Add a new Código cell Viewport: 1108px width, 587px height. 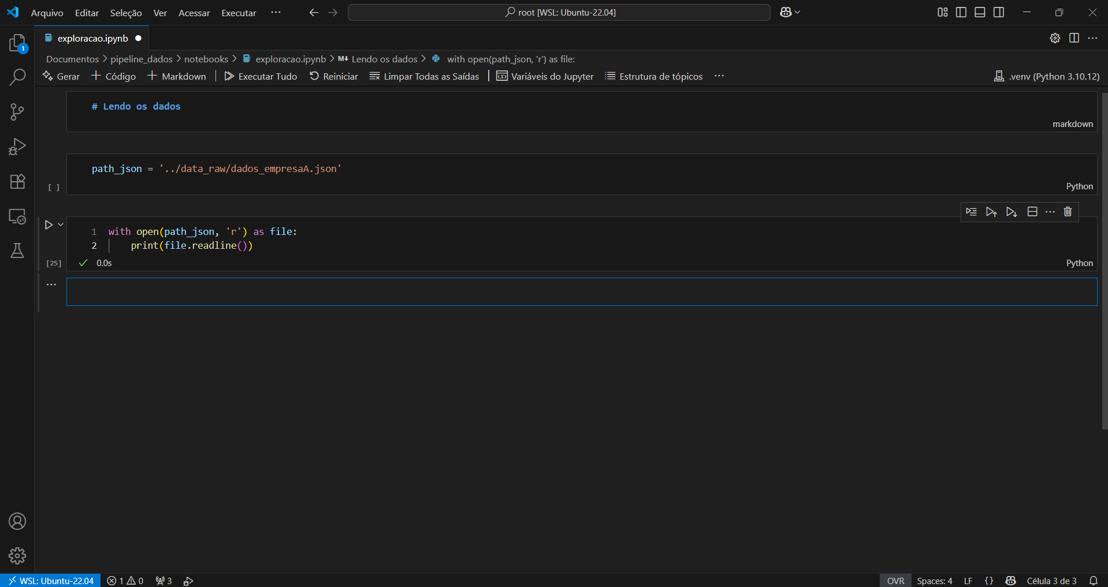click(x=114, y=76)
